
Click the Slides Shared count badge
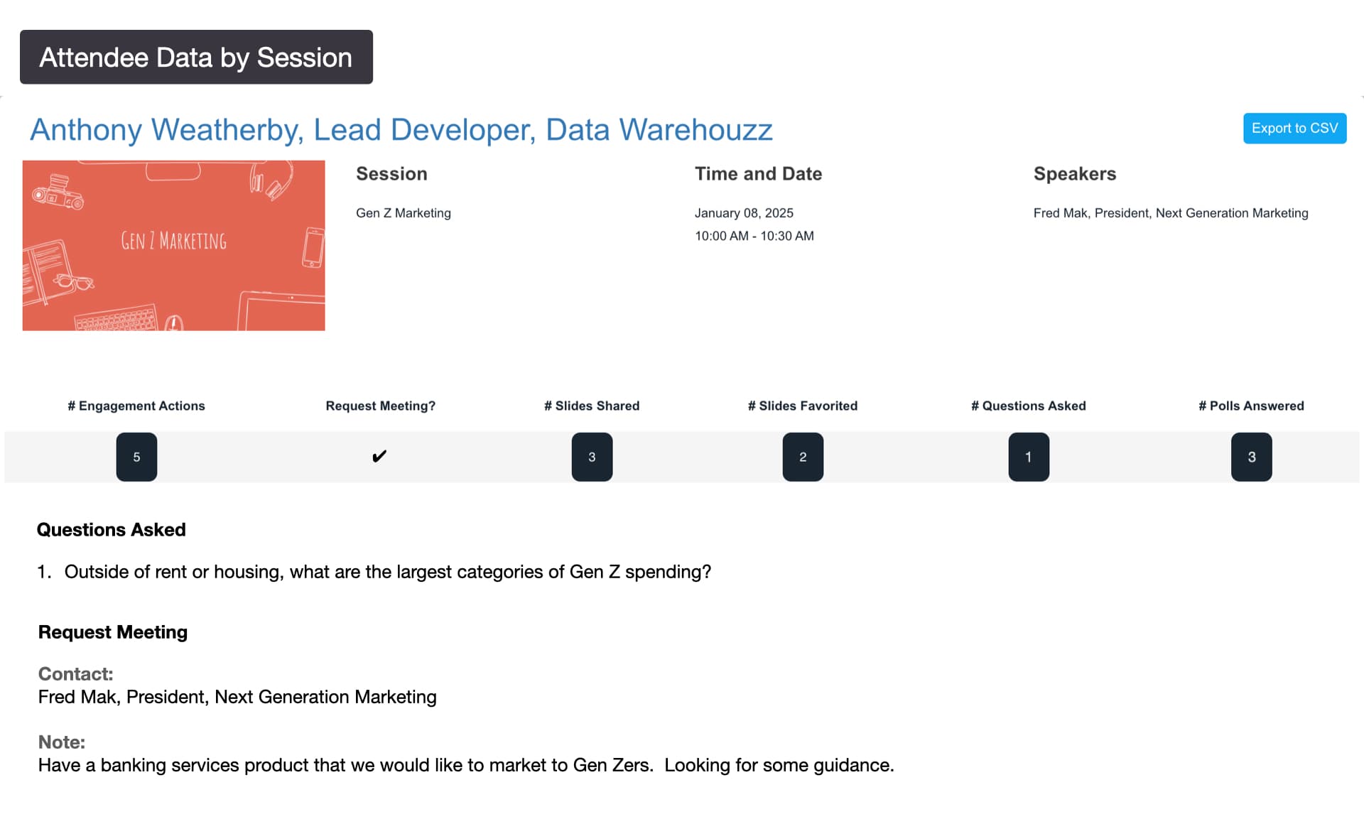tap(592, 457)
